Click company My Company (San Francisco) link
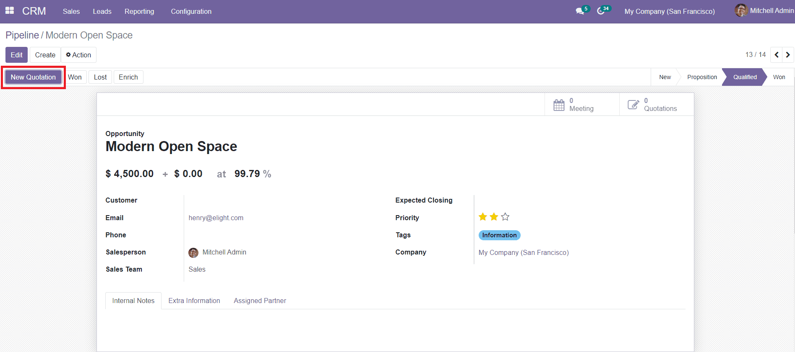Image resolution: width=795 pixels, height=352 pixels. [x=524, y=252]
